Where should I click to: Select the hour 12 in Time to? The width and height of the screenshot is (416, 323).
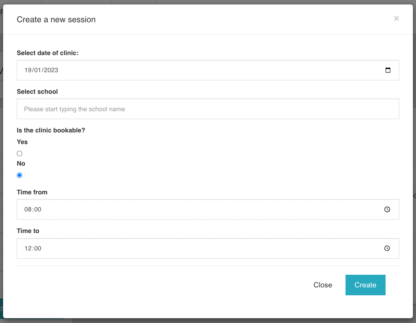click(x=28, y=248)
